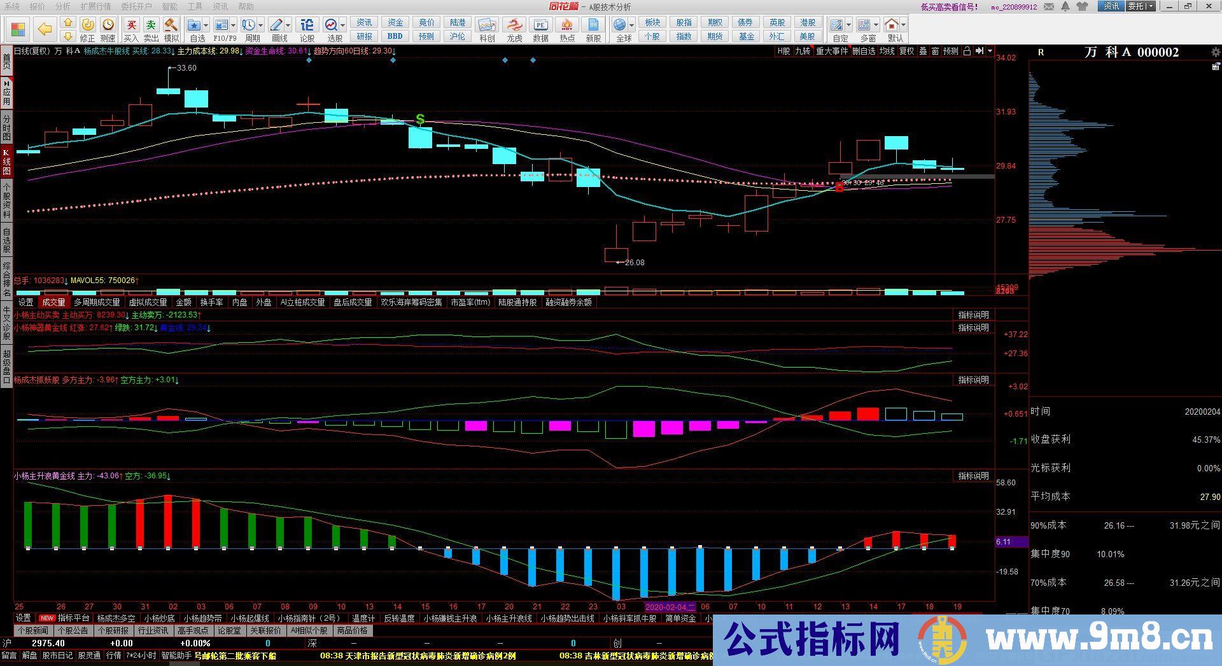Screen dimensions: 1222x666
Task: Click 指标说明 for 杨成杰抓妖股 indicator
Action: (x=973, y=380)
